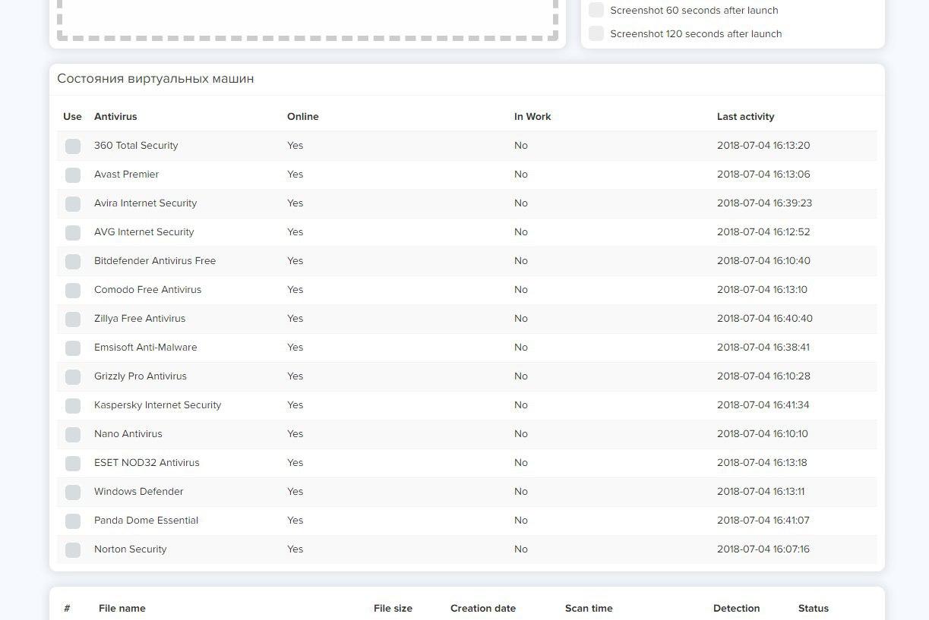Enable Kaspersky Internet Security checkbox
Image resolution: width=929 pixels, height=620 pixels.
tap(73, 406)
